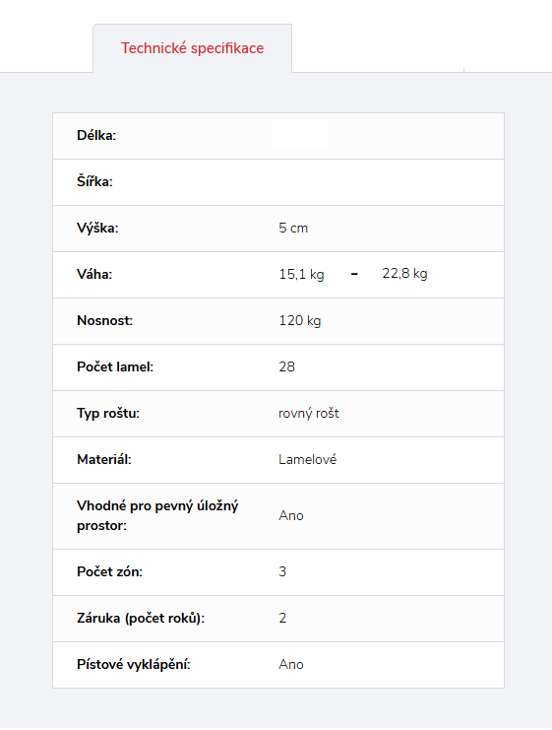Click the Šířka row label
The image size is (552, 730).
coord(94,181)
